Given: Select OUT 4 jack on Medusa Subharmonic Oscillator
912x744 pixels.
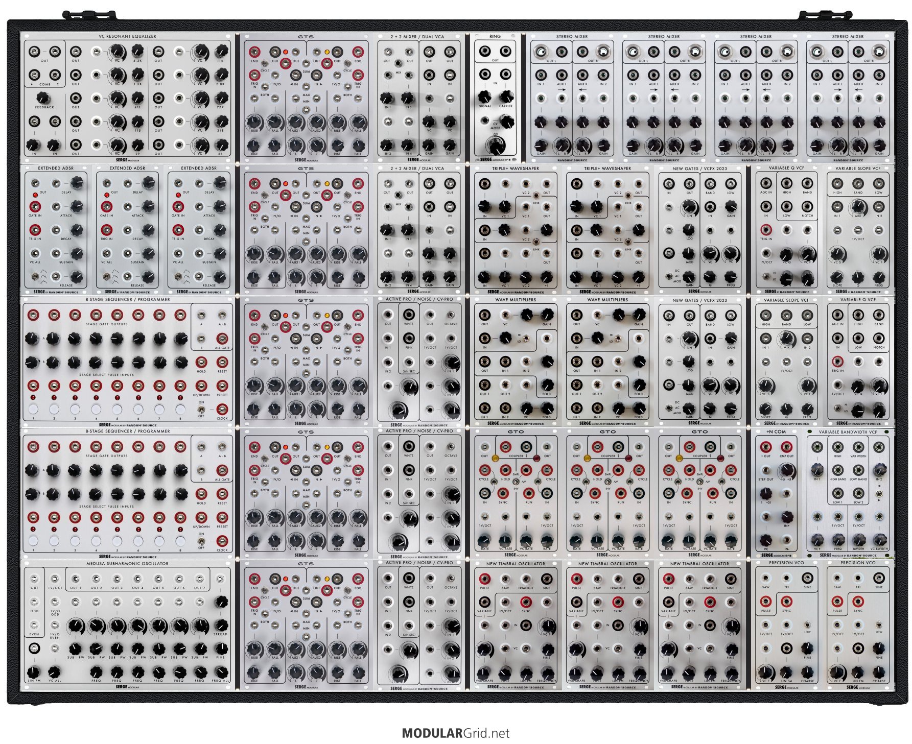Looking at the screenshot, I should (x=137, y=579).
